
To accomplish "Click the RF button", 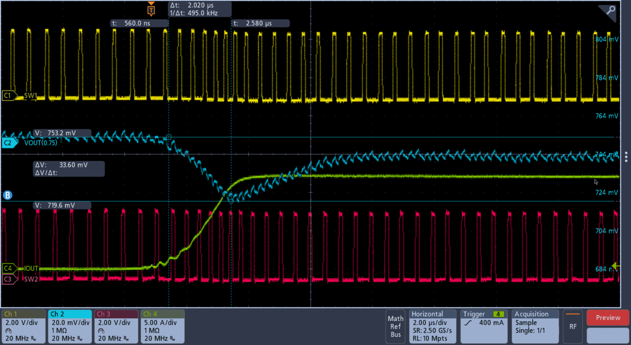I will (573, 326).
